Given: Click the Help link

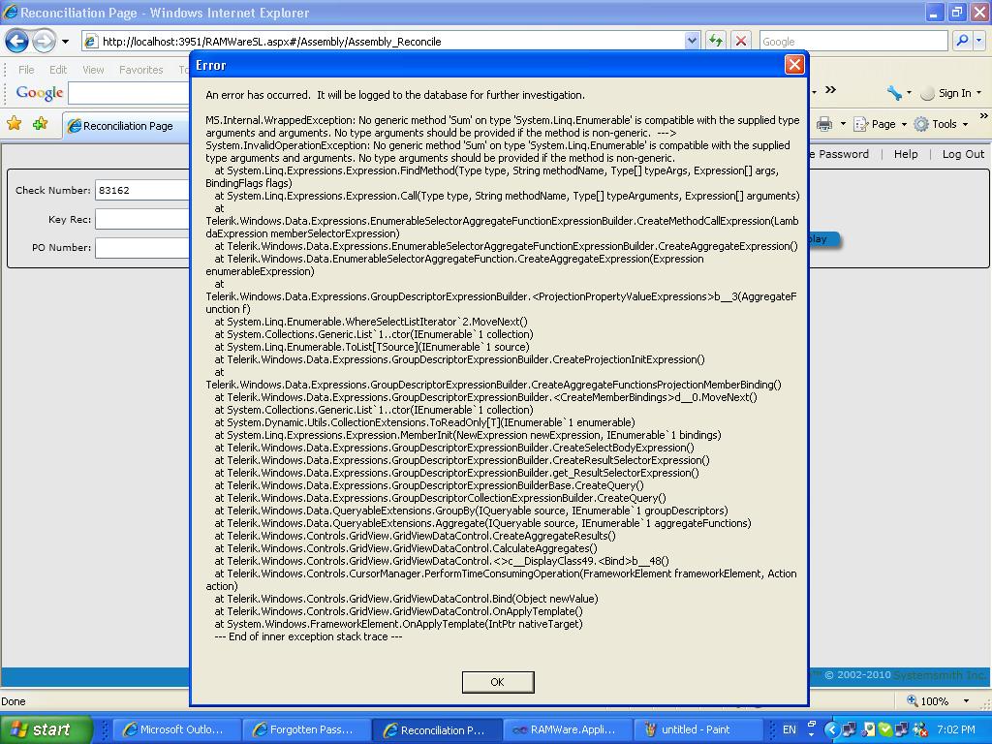Looking at the screenshot, I should pyautogui.click(x=906, y=154).
